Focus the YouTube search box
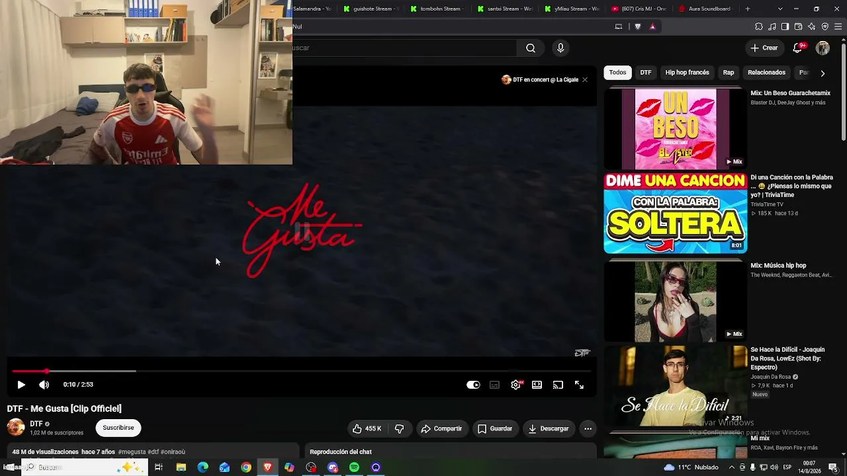The image size is (847, 476). point(404,48)
